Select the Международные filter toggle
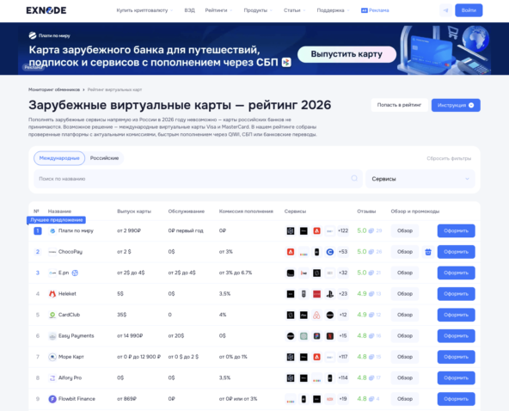Viewport: 509px width, 411px height. click(x=59, y=158)
